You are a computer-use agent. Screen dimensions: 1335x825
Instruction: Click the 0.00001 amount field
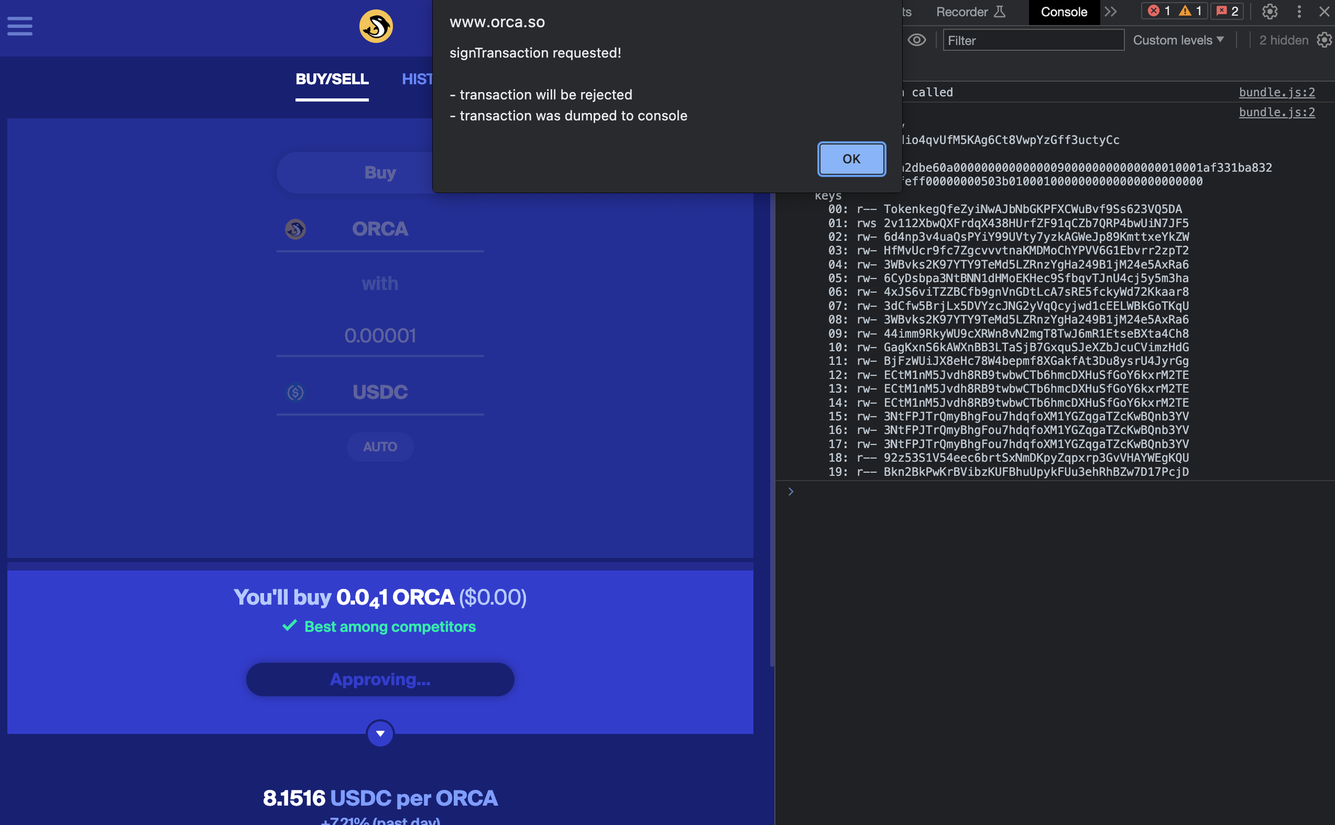tap(380, 336)
